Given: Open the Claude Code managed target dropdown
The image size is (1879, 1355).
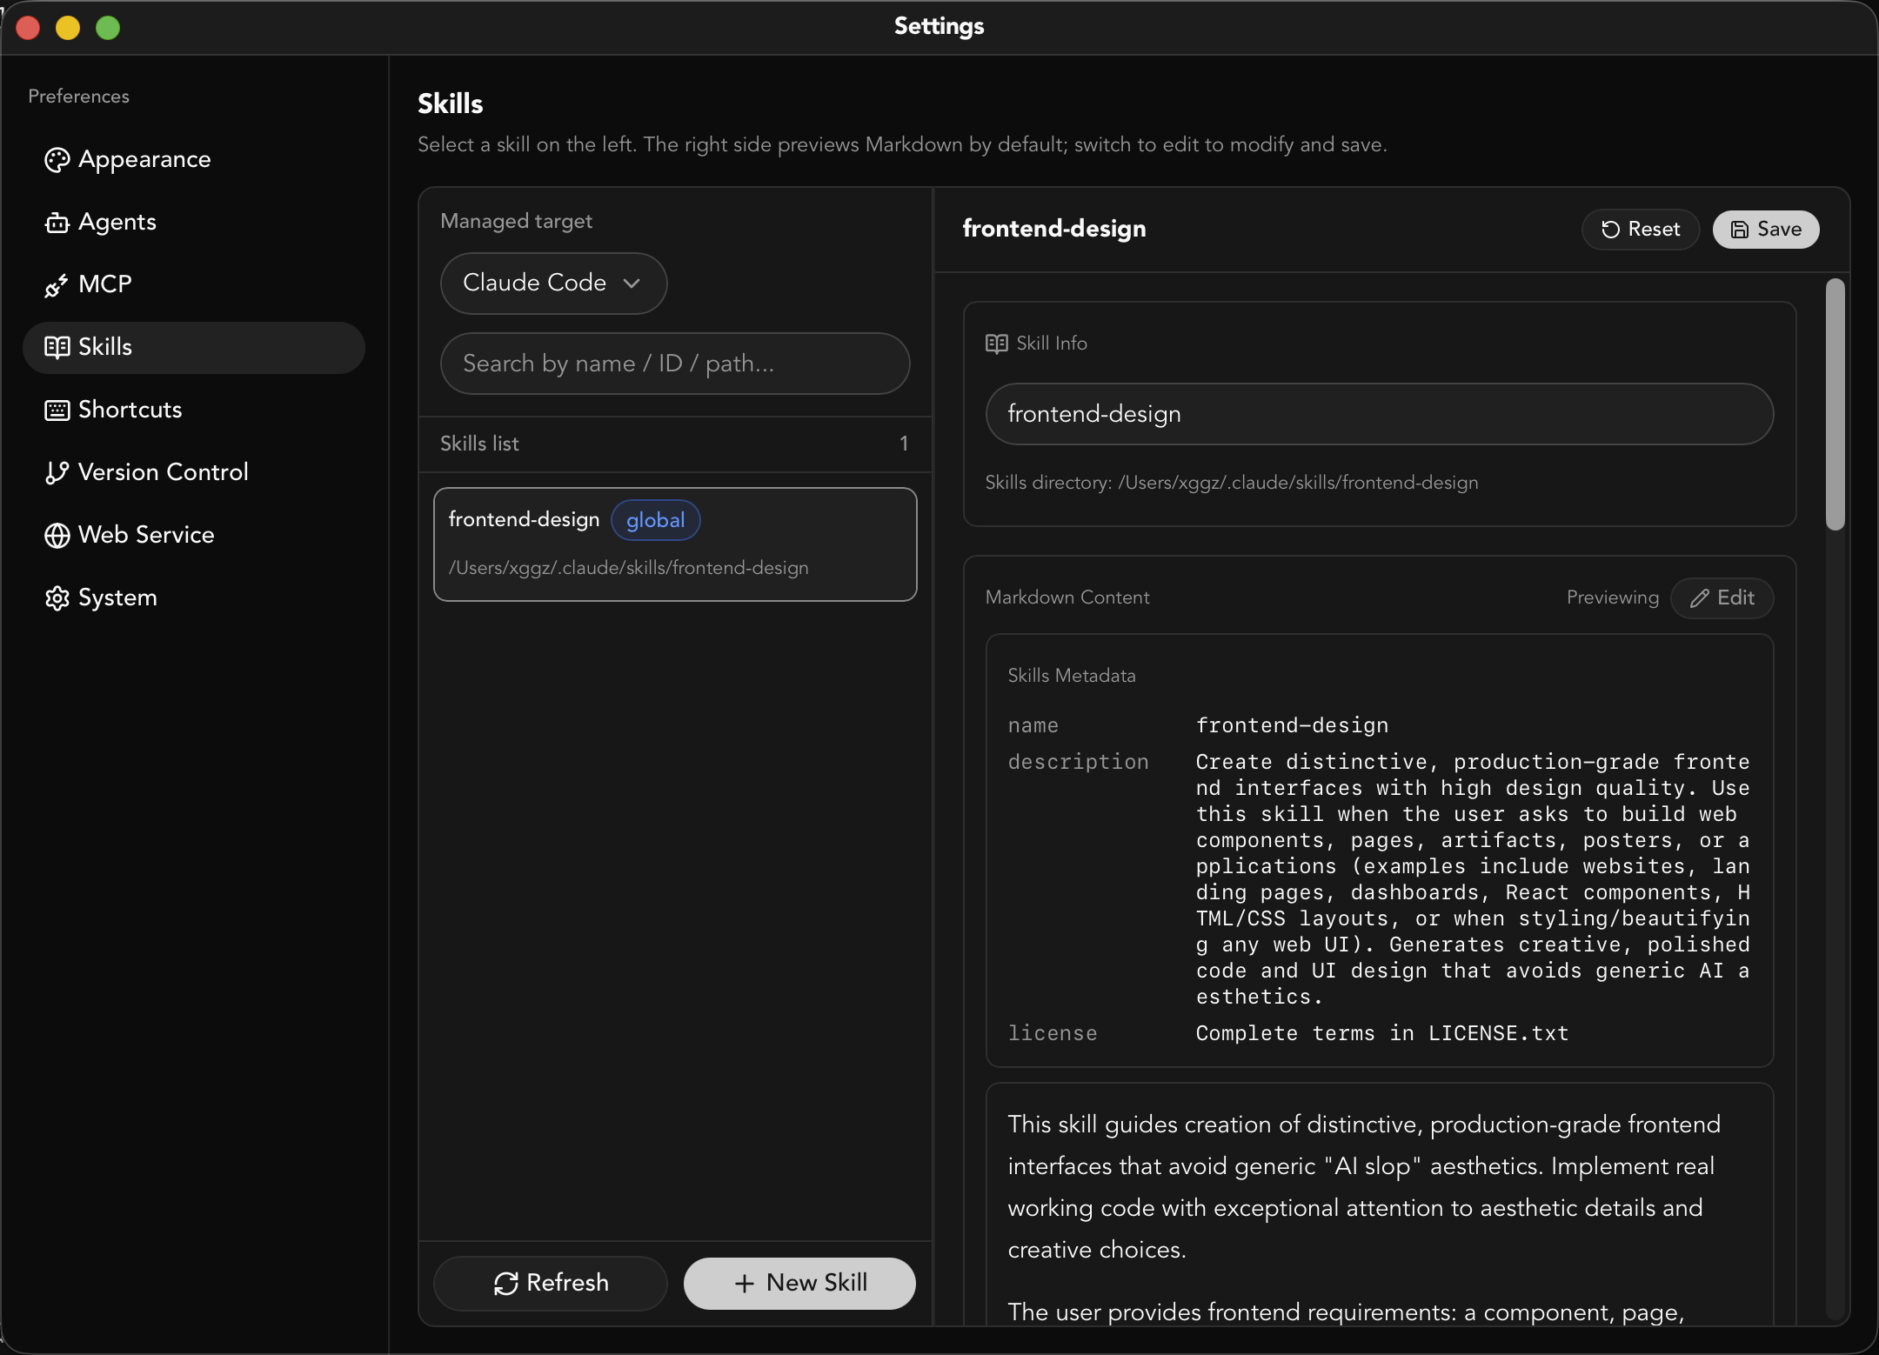Looking at the screenshot, I should [553, 283].
